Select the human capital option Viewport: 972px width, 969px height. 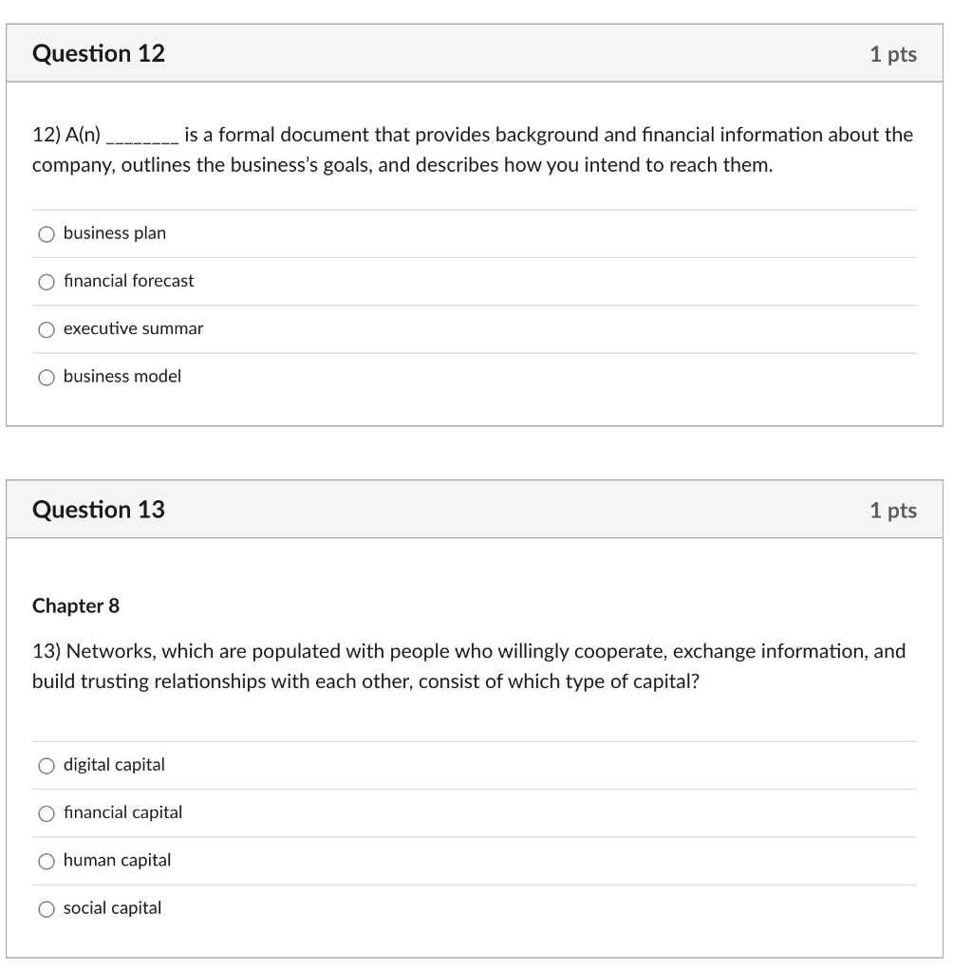coord(46,860)
